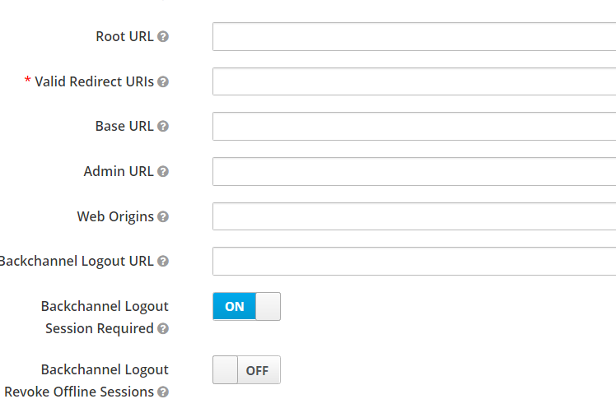Focus the Root URL text field
Screen dimensions: 616x399
point(413,37)
